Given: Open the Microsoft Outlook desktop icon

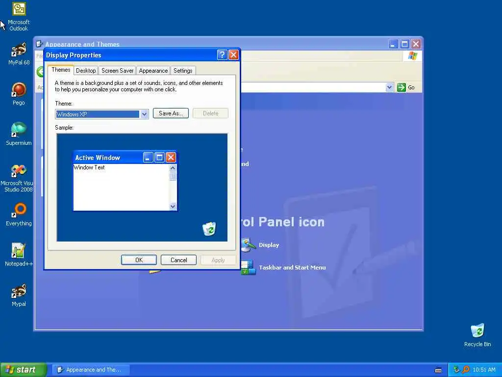Looking at the screenshot, I should [19, 16].
